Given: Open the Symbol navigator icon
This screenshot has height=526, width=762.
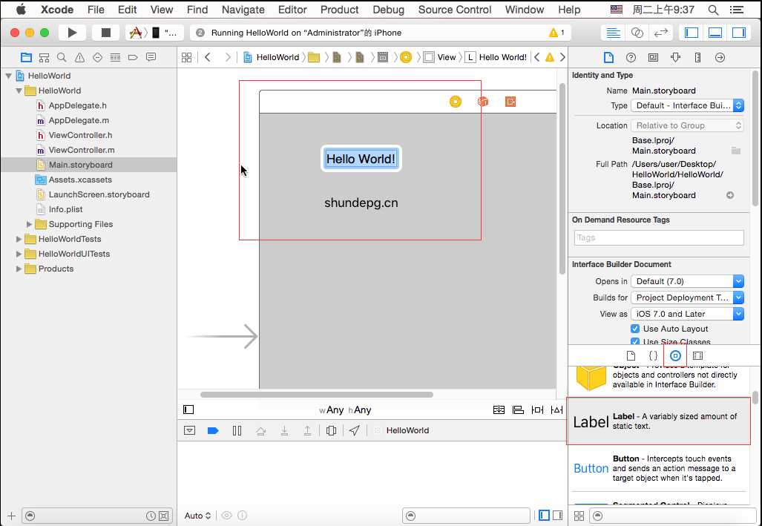Looking at the screenshot, I should (x=45, y=57).
